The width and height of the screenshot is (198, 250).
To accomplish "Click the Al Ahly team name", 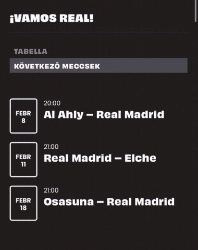I will coord(64,115).
